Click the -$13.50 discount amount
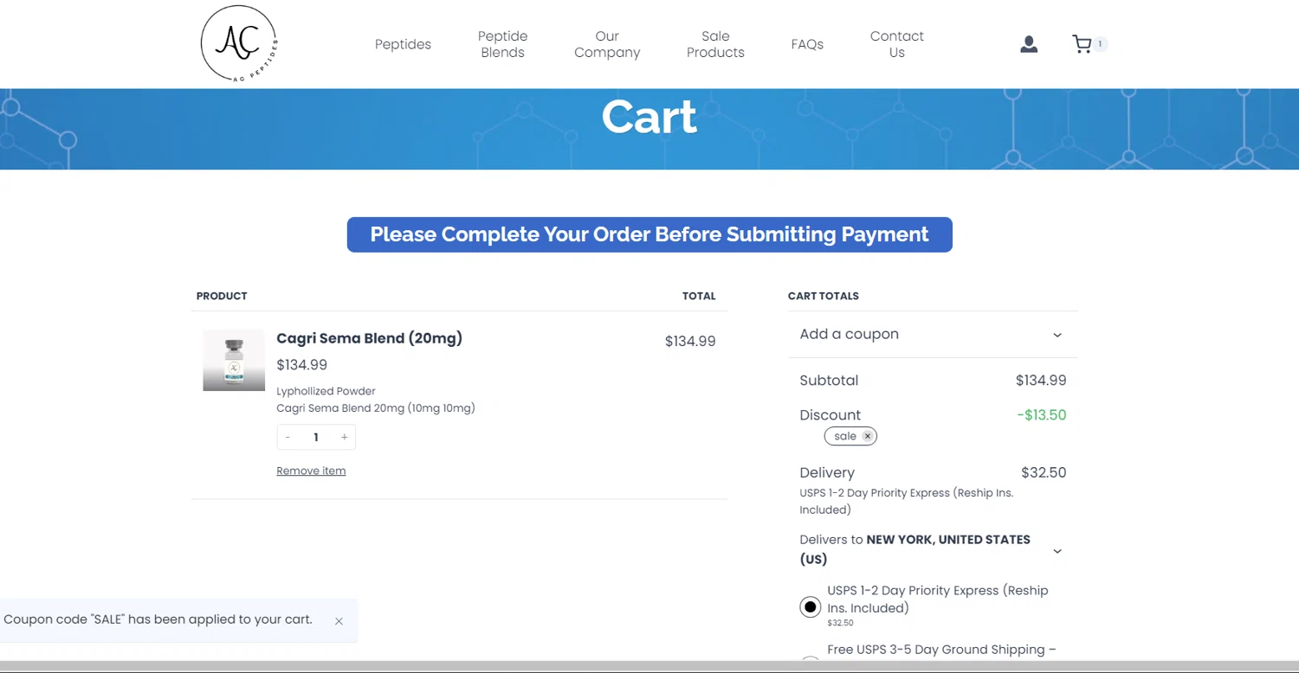The height and width of the screenshot is (673, 1299). click(x=1041, y=415)
